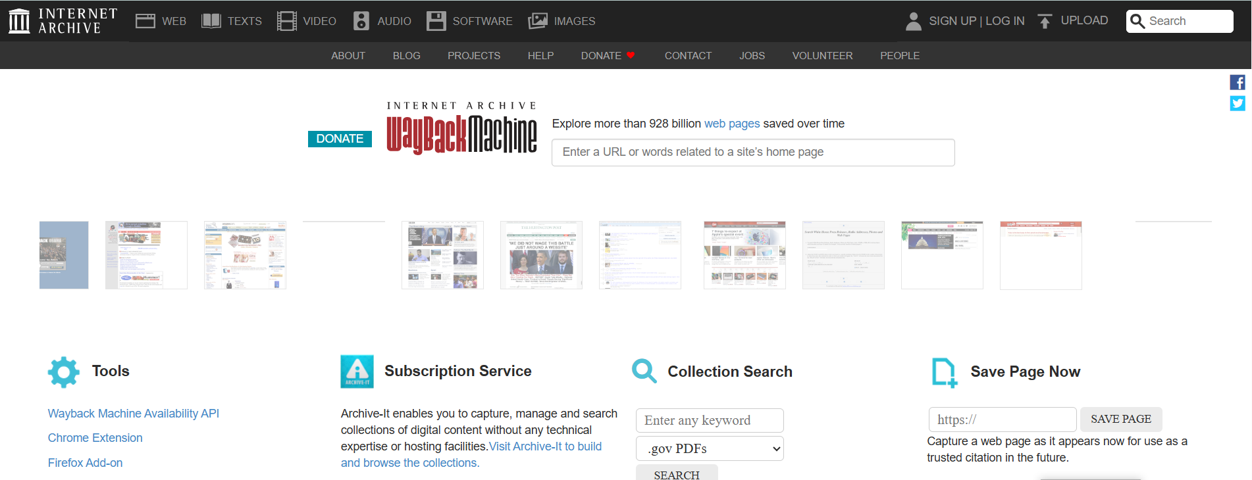
Task: Click the SAVE PAGE button
Action: click(x=1121, y=419)
